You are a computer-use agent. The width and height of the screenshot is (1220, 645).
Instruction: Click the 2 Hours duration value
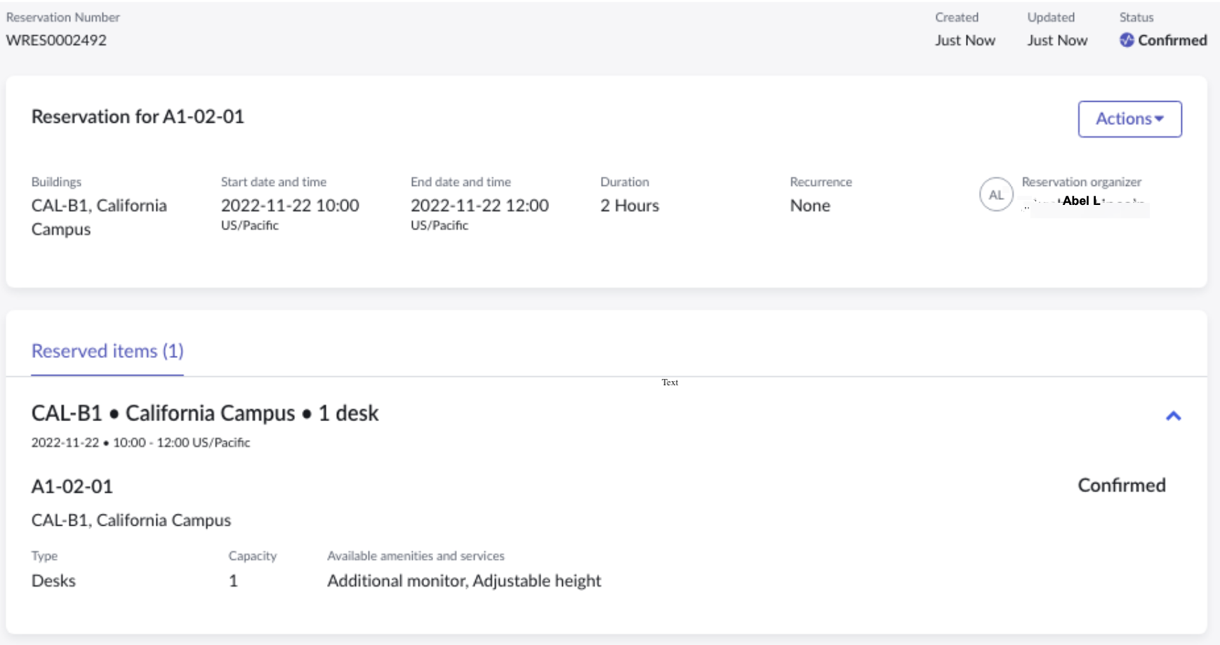630,206
